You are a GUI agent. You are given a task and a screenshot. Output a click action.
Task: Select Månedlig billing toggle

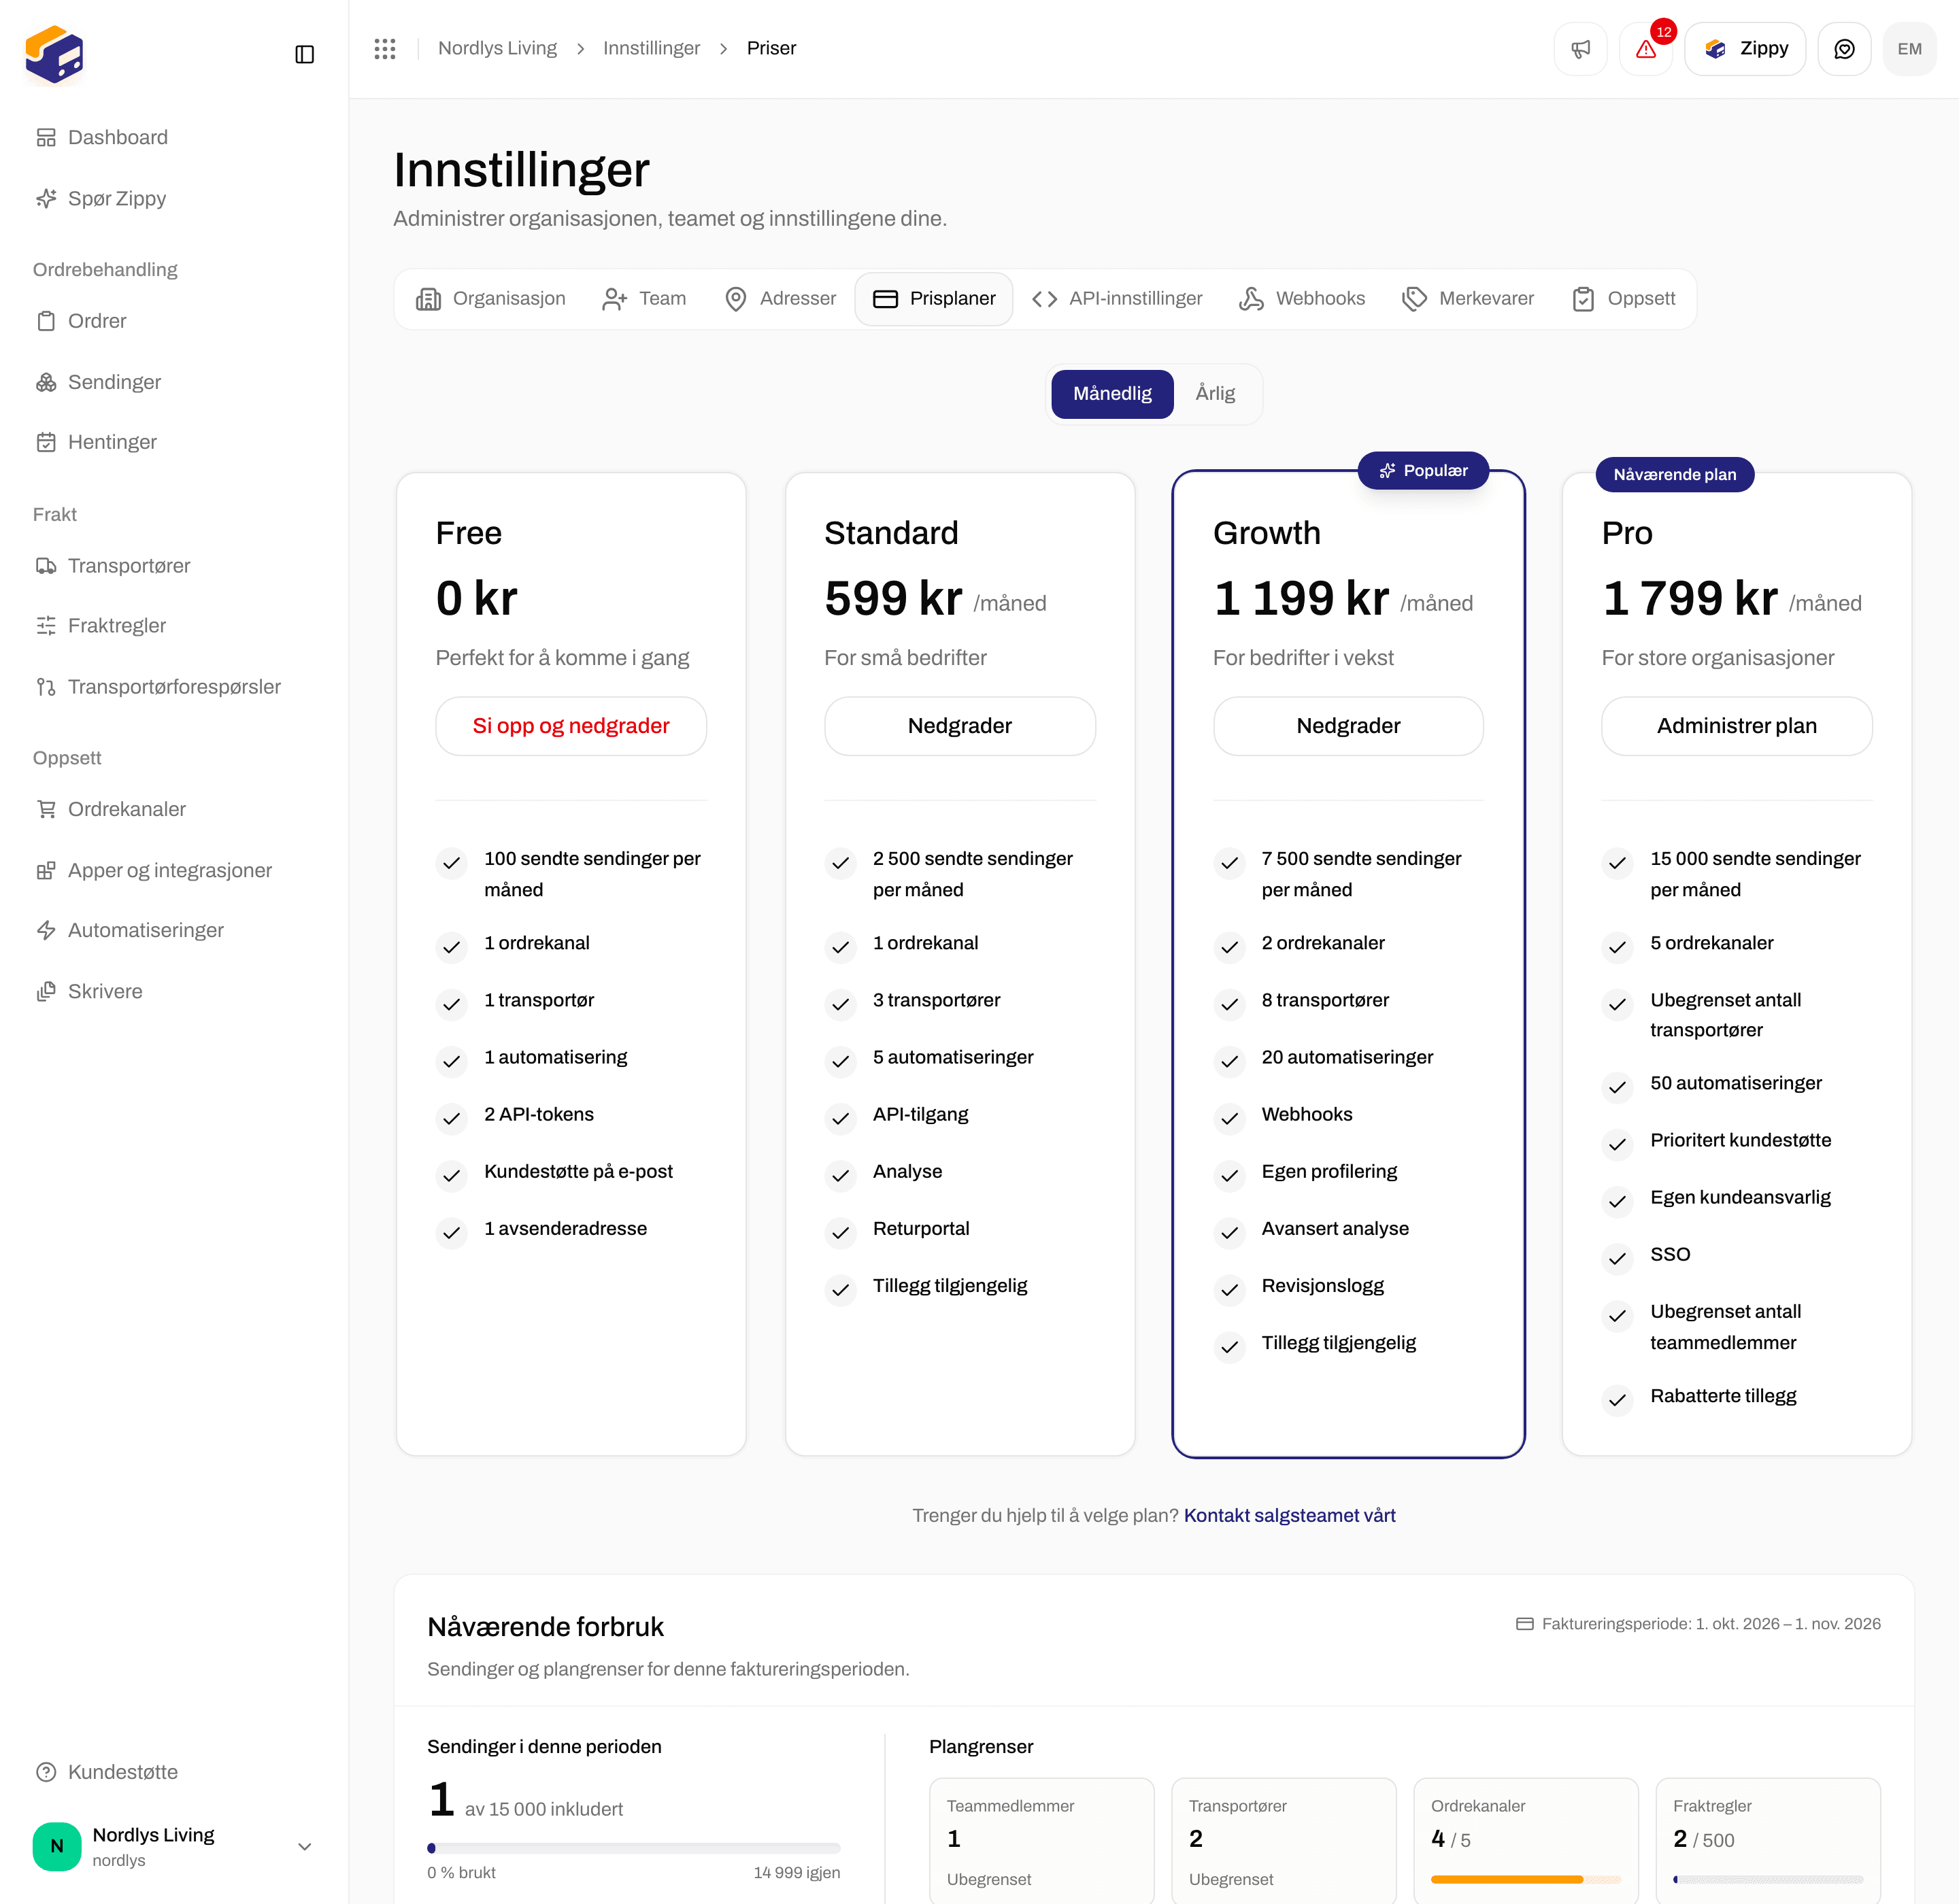tap(1111, 394)
